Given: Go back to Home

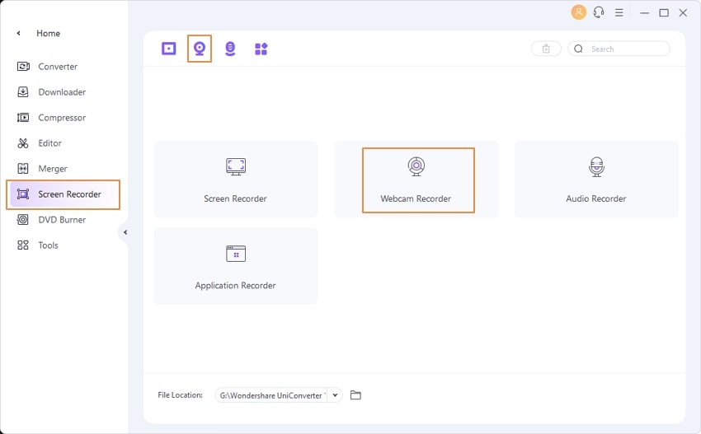Looking at the screenshot, I should 49,34.
